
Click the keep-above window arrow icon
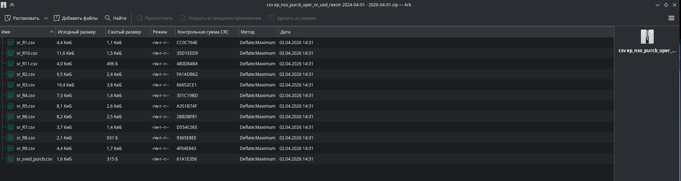click(12, 5)
